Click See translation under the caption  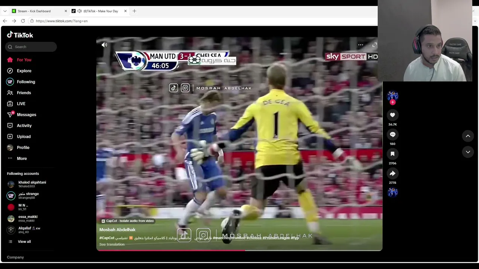point(112,244)
